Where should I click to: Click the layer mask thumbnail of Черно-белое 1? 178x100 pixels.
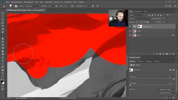coord(140,27)
